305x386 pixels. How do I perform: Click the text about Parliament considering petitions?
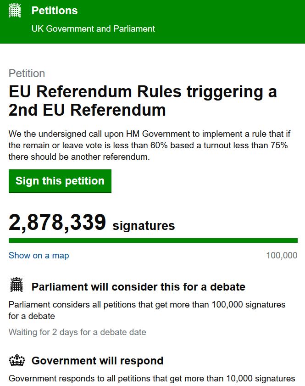(x=147, y=310)
